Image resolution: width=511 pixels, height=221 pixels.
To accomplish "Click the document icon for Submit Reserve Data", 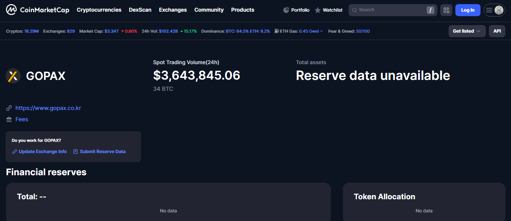I will [x=76, y=152].
